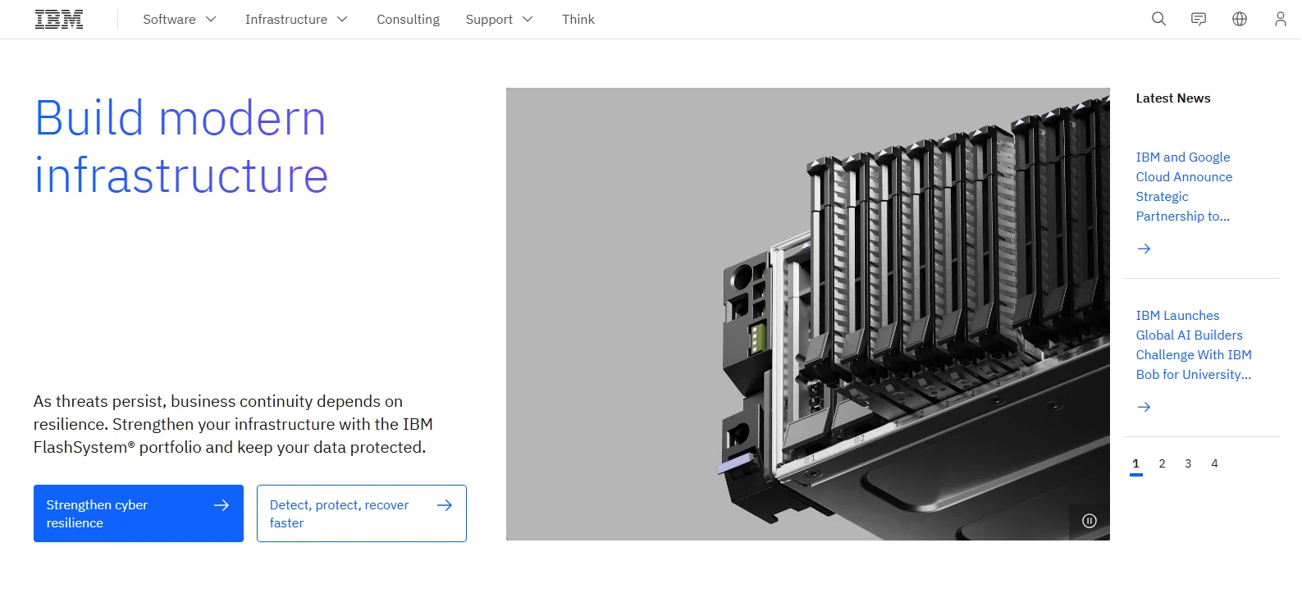Click the Build modern infrastructure heading
1302x593 pixels.
point(181,147)
